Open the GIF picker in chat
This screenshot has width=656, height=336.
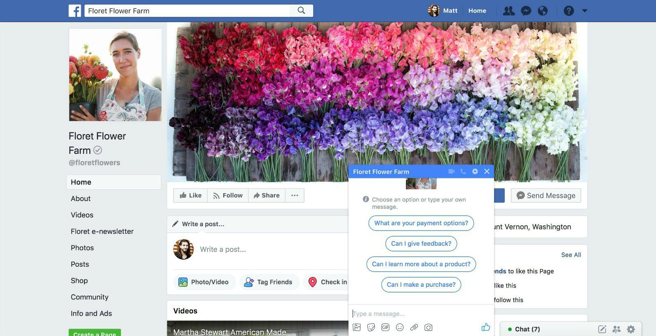[385, 327]
